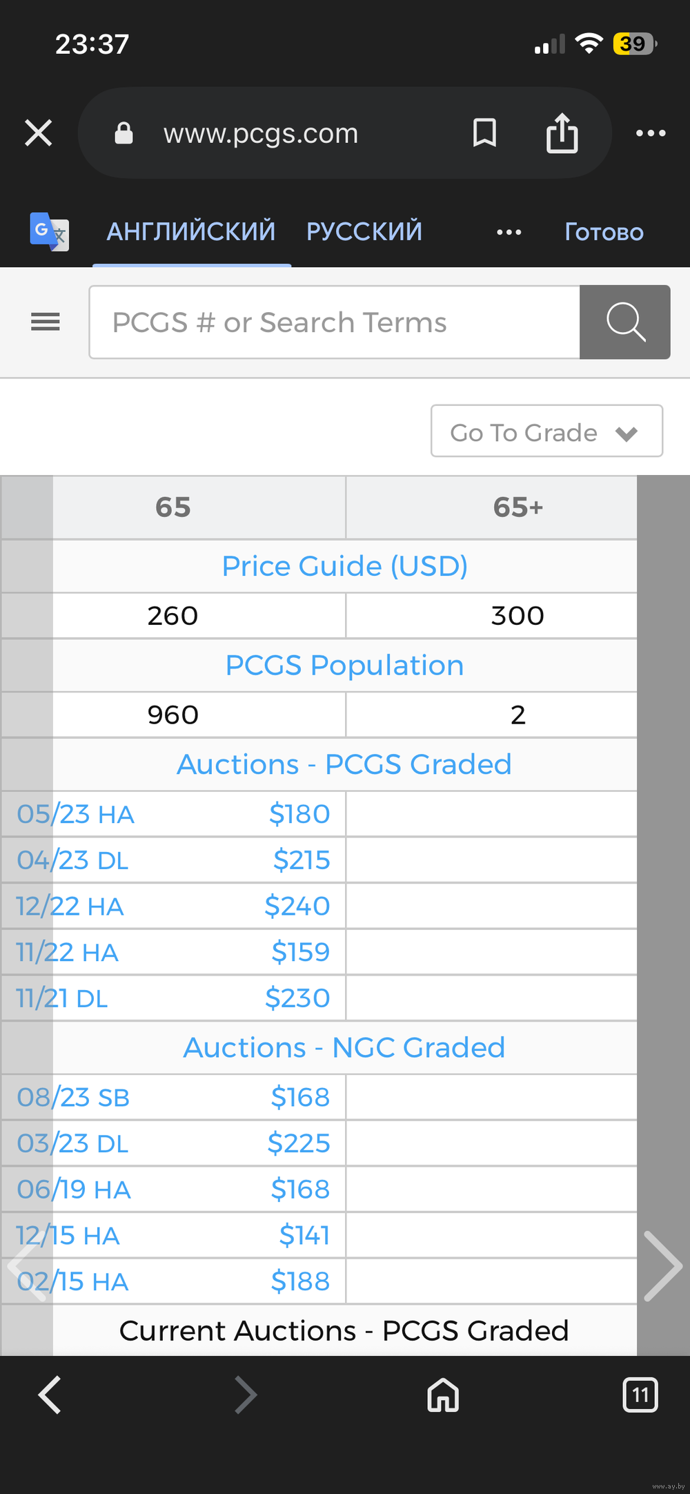Expand the Go To Grade dropdown
The width and height of the screenshot is (690, 1494).
coord(546,431)
